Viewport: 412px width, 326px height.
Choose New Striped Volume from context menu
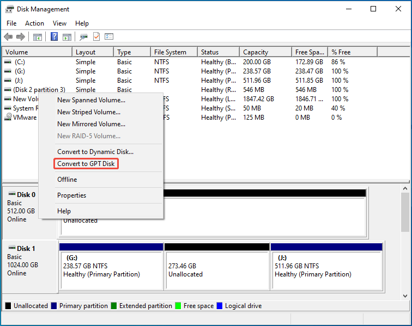(x=101, y=112)
